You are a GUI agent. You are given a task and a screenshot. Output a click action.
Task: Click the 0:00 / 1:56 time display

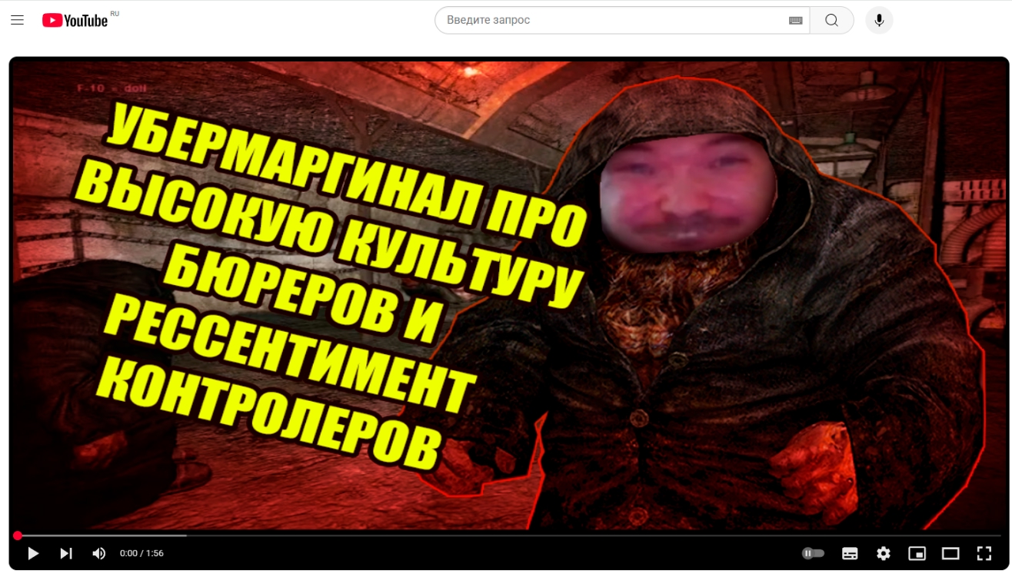pyautogui.click(x=141, y=553)
